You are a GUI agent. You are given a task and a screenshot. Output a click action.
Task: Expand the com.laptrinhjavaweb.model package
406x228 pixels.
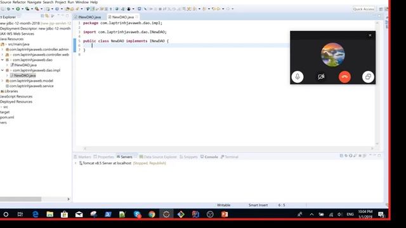tap(3, 80)
